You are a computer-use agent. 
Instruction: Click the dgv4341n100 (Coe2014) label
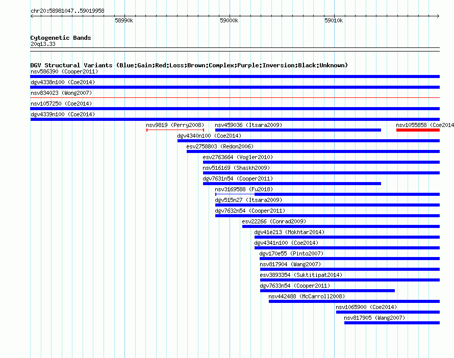[x=286, y=243]
